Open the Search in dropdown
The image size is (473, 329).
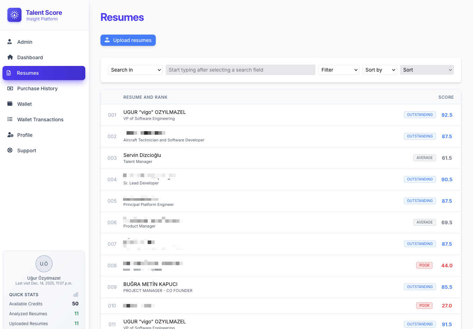(x=135, y=70)
